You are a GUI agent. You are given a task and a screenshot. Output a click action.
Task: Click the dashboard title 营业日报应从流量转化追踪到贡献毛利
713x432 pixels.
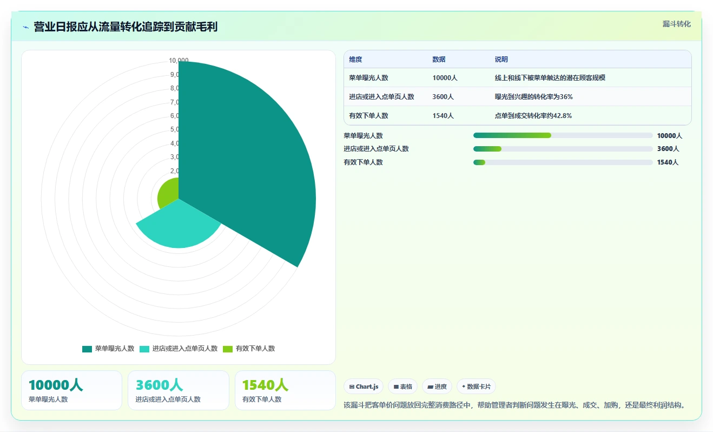click(x=126, y=27)
